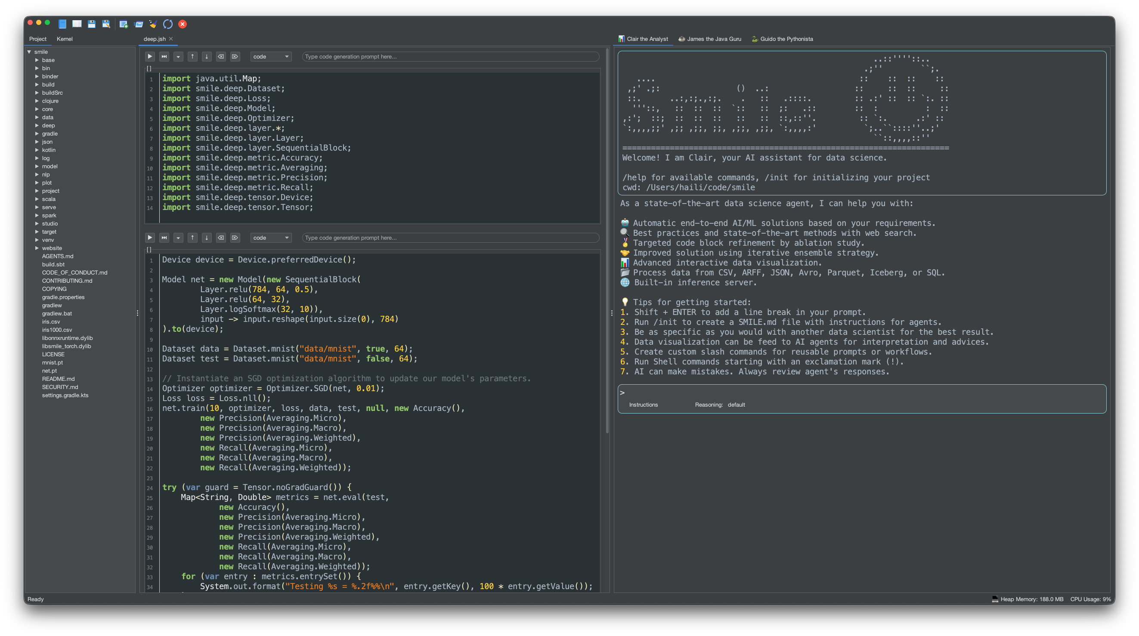Select README.md in the project tree
1139x636 pixels.
click(59, 379)
